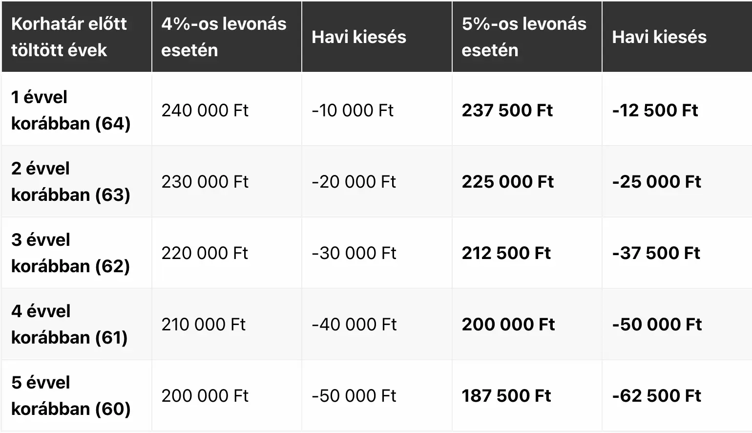Click the 240 000 Ft cell
Image resolution: width=752 pixels, height=433 pixels.
205,110
